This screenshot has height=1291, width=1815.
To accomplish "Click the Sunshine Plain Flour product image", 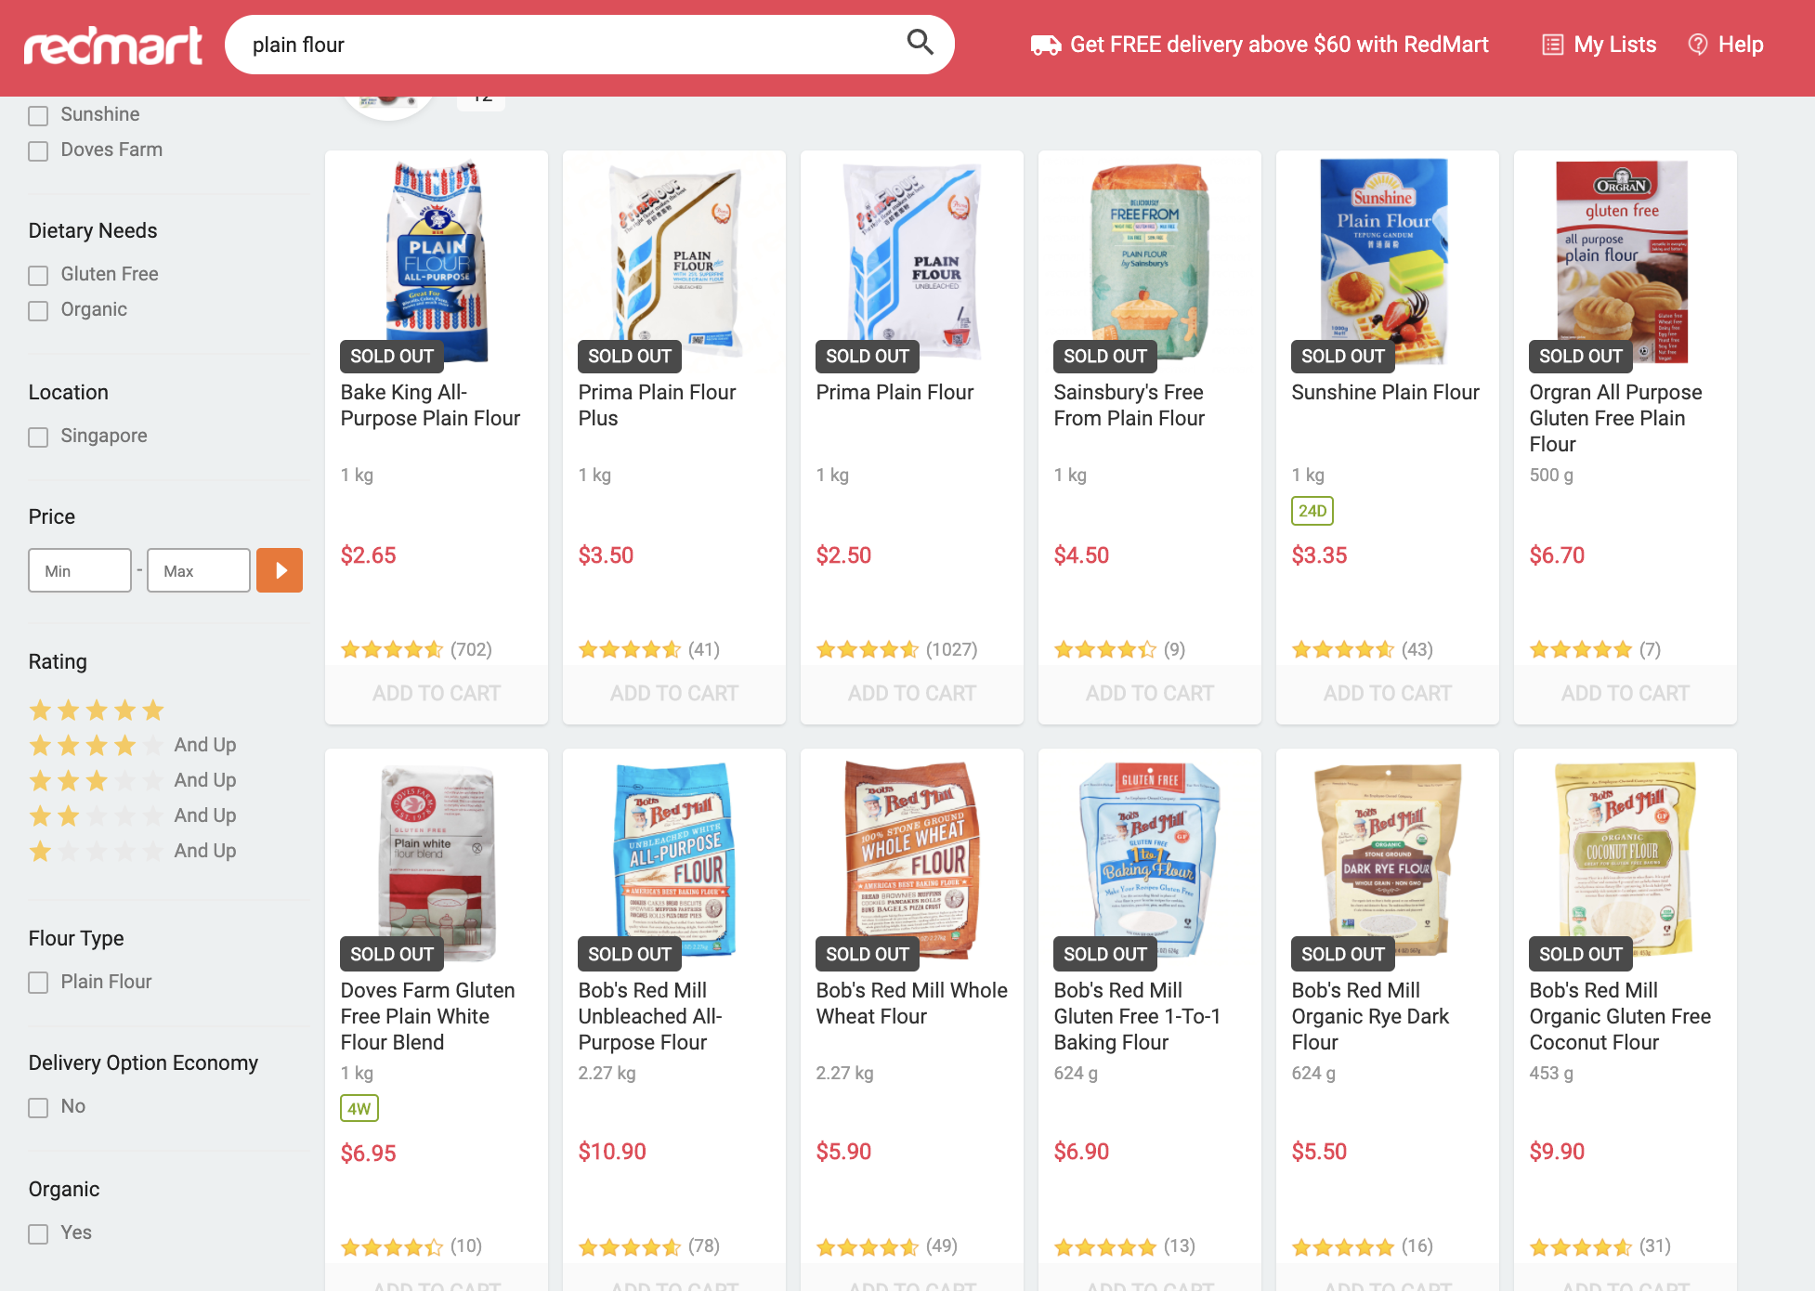I will 1384,260.
